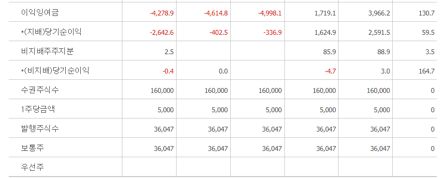445x178 pixels.
Task: Select the *(비지배)당기순이익 row label
Action: pyautogui.click(x=55, y=71)
